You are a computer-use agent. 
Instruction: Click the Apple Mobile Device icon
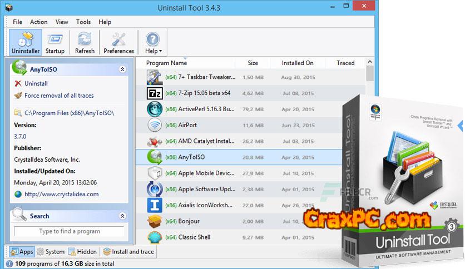point(155,173)
